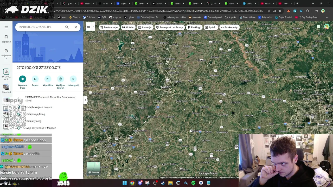Filter by Bankomaty chip
This screenshot has width=333, height=187.
pyautogui.click(x=229, y=27)
